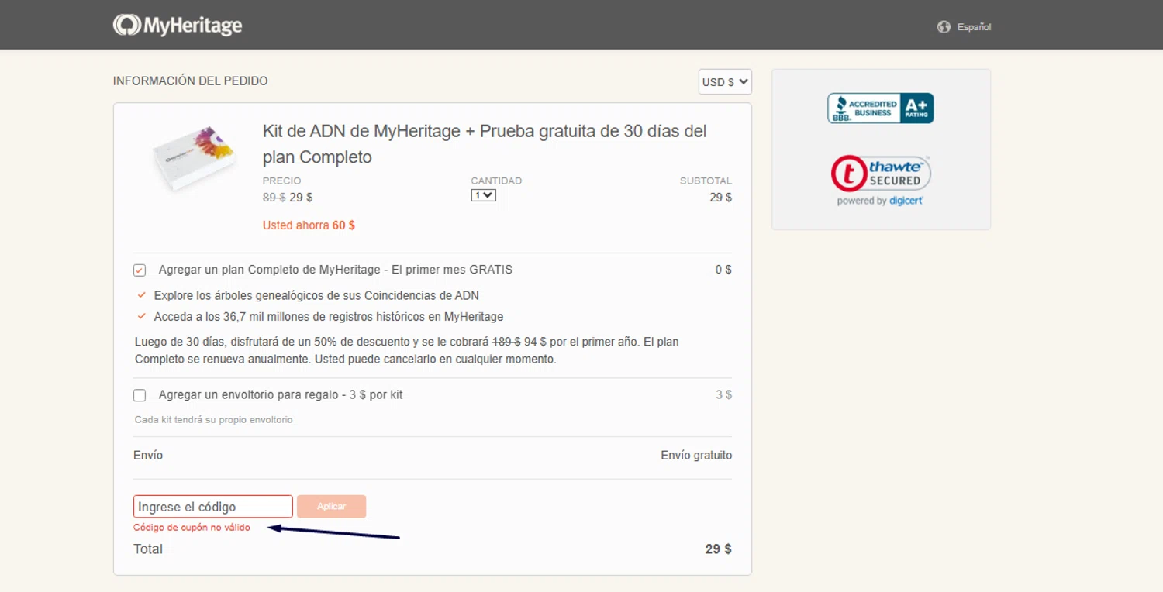Click the '36,7 mil millones de registros' bullet
Screen dimensions: 1163x592
point(329,317)
